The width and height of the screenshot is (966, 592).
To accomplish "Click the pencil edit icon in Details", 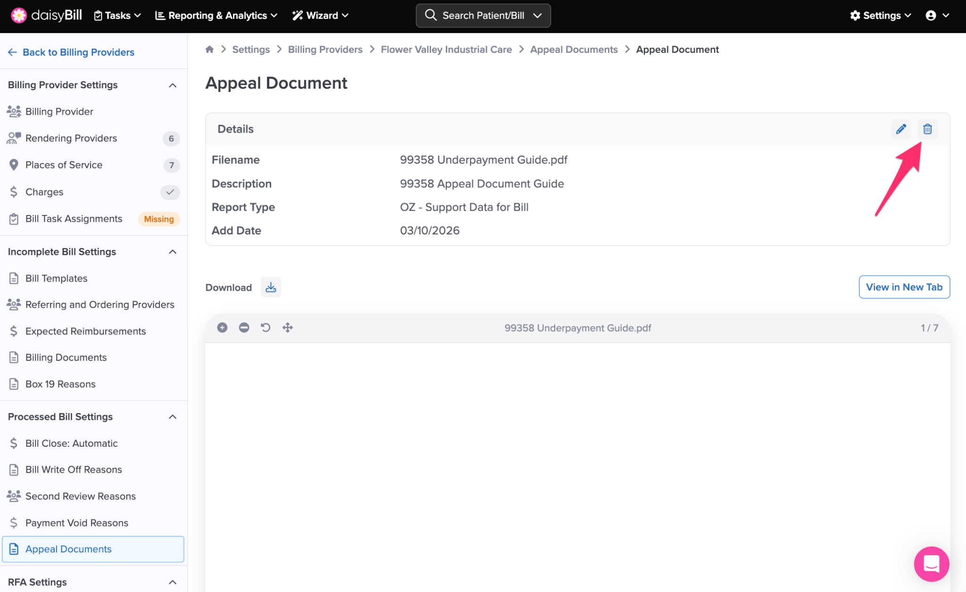I will pyautogui.click(x=901, y=129).
